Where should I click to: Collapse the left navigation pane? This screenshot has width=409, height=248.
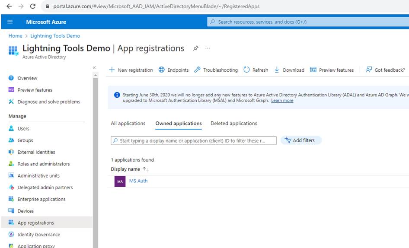coord(94,68)
